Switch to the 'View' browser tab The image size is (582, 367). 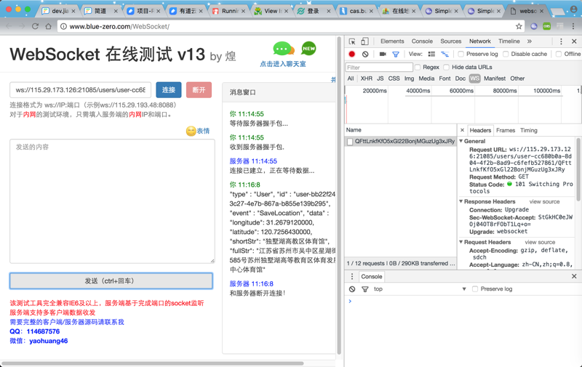[271, 11]
